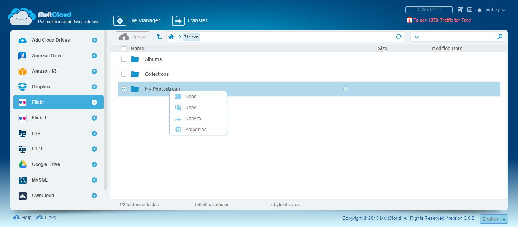Screen dimensions: 518x227
Task: Open the Help link
Action: (27, 218)
